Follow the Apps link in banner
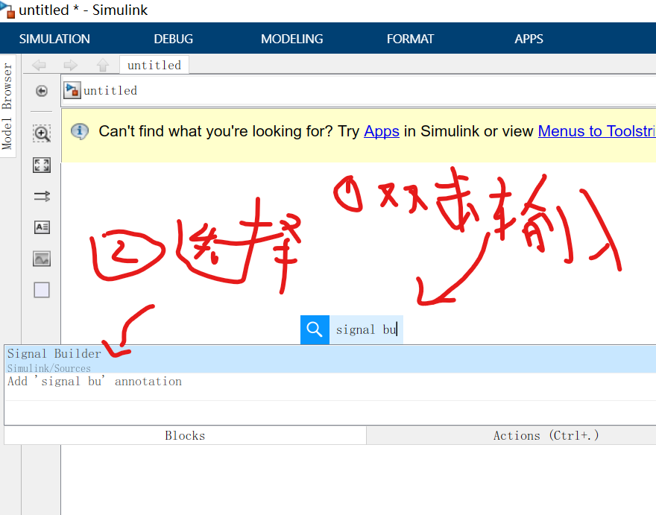 [x=382, y=131]
